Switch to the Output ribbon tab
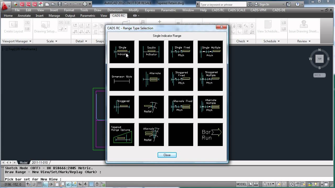The height and width of the screenshot is (188, 335). click(70, 16)
